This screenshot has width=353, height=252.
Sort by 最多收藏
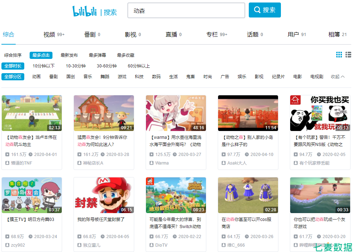126,55
